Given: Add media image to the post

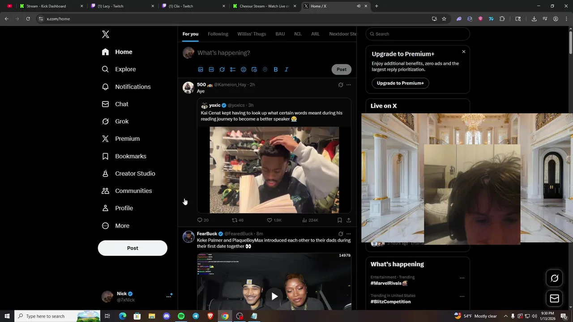Looking at the screenshot, I should click(201, 69).
